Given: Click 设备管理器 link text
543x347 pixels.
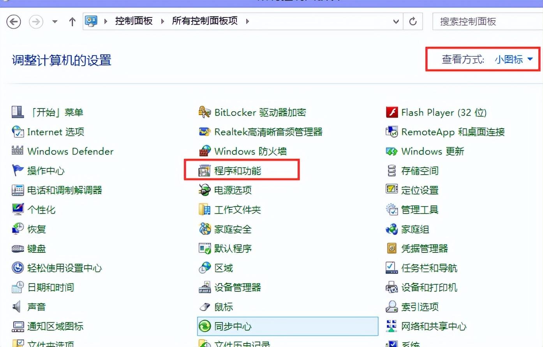Looking at the screenshot, I should coord(238,287).
